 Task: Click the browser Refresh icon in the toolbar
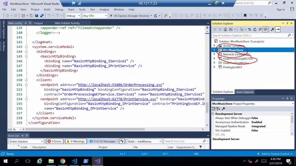click(x=155, y=16)
